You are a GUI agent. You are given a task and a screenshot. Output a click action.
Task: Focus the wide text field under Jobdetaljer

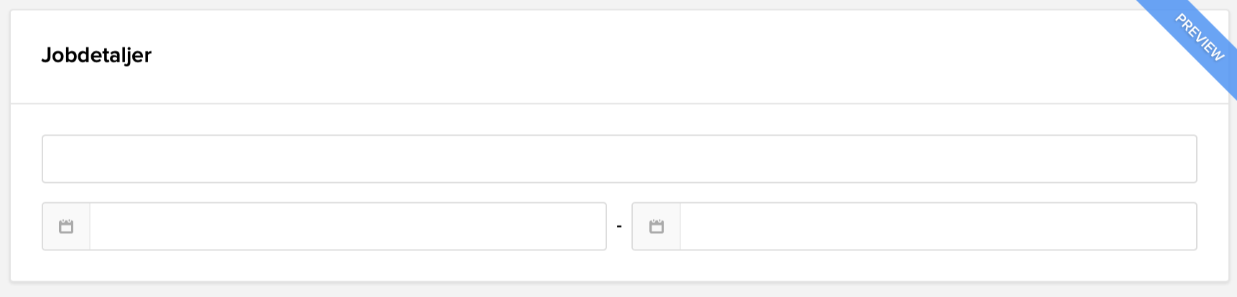pos(618,159)
